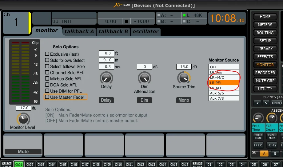Select Aux 7/8 monitor source
Image resolution: width=283 pixels, height=167 pixels.
[x=224, y=98]
